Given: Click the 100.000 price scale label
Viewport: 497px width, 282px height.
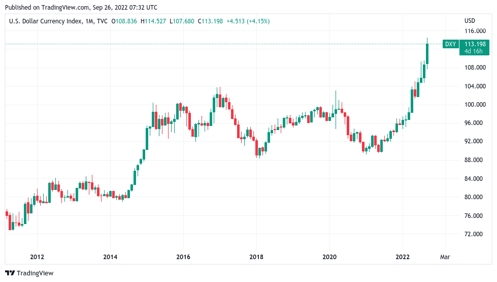Looking at the screenshot, I should coord(475,104).
